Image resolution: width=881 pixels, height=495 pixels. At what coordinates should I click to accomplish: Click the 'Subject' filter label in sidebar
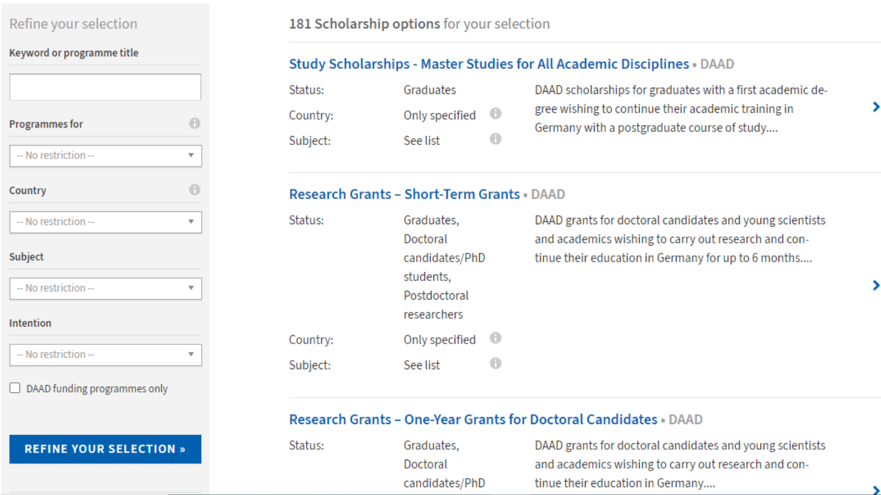[x=26, y=257]
